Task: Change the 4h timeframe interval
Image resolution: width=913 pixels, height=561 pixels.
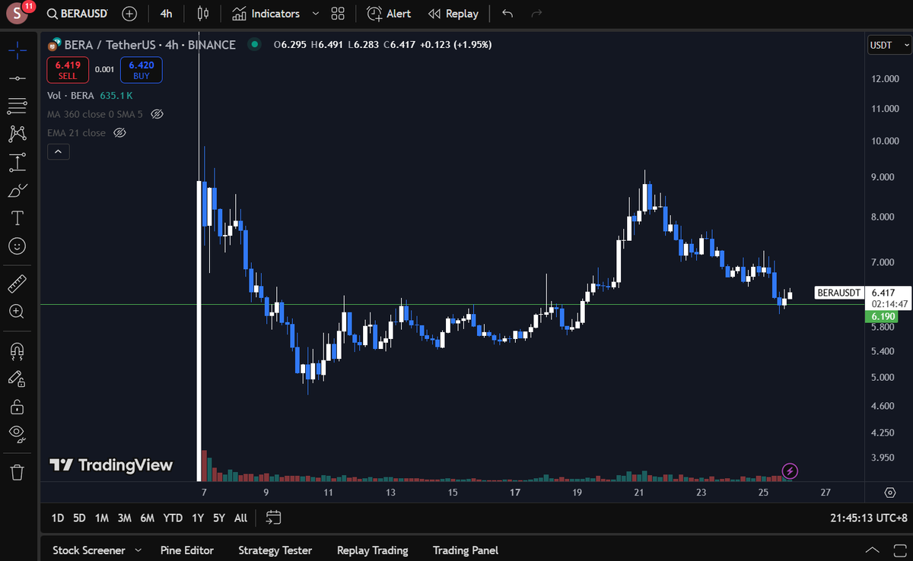Action: click(166, 14)
